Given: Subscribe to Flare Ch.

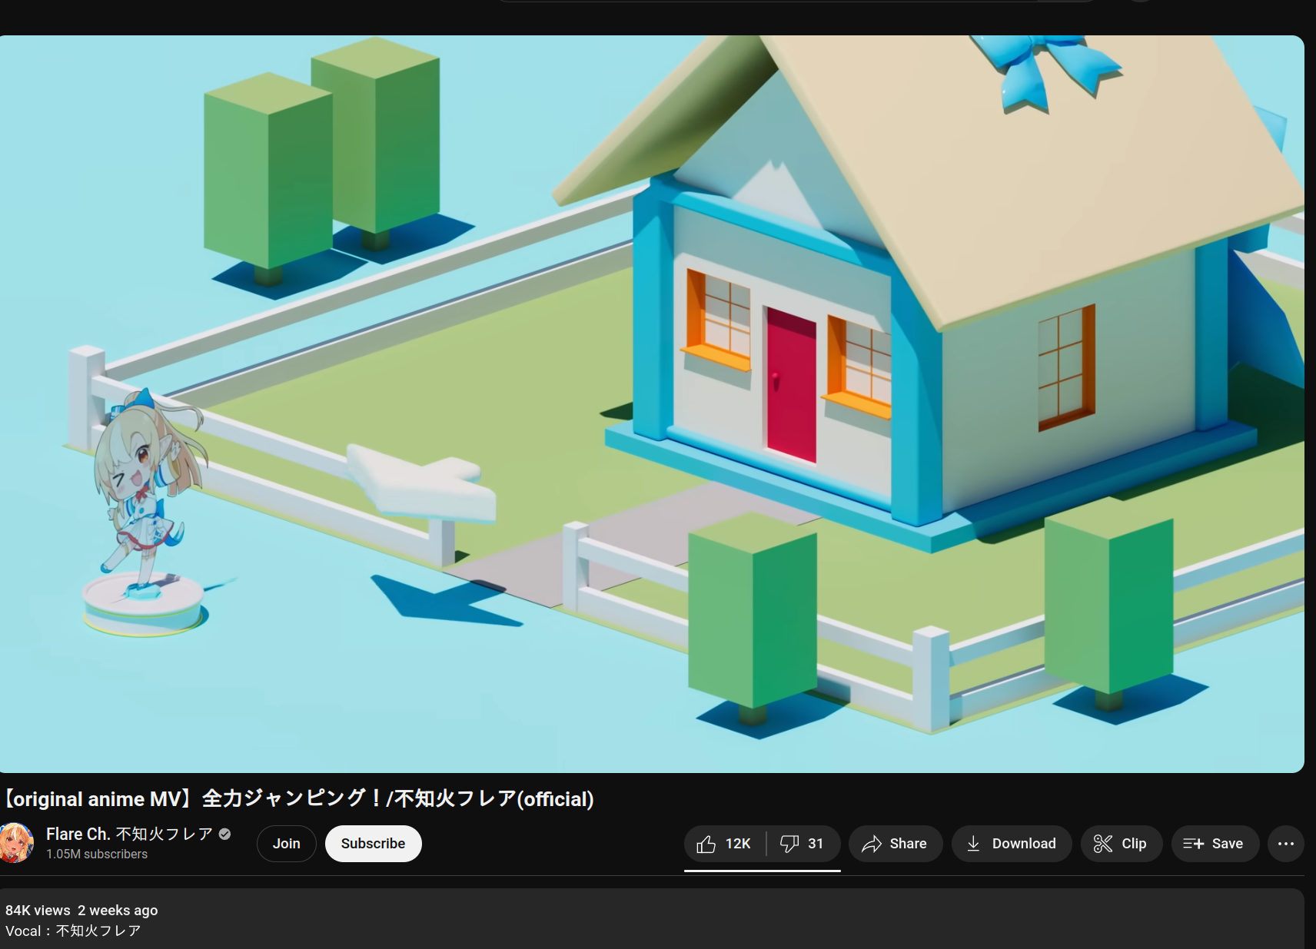Looking at the screenshot, I should point(373,844).
